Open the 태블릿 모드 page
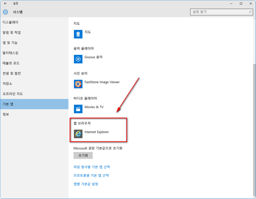 (34, 63)
